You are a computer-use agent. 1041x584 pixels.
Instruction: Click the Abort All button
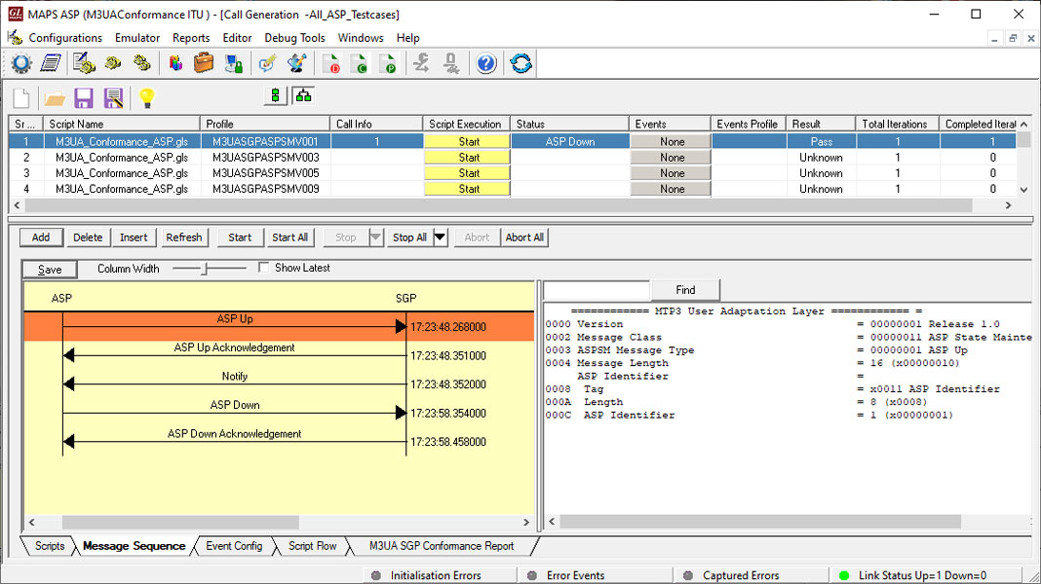coord(524,237)
